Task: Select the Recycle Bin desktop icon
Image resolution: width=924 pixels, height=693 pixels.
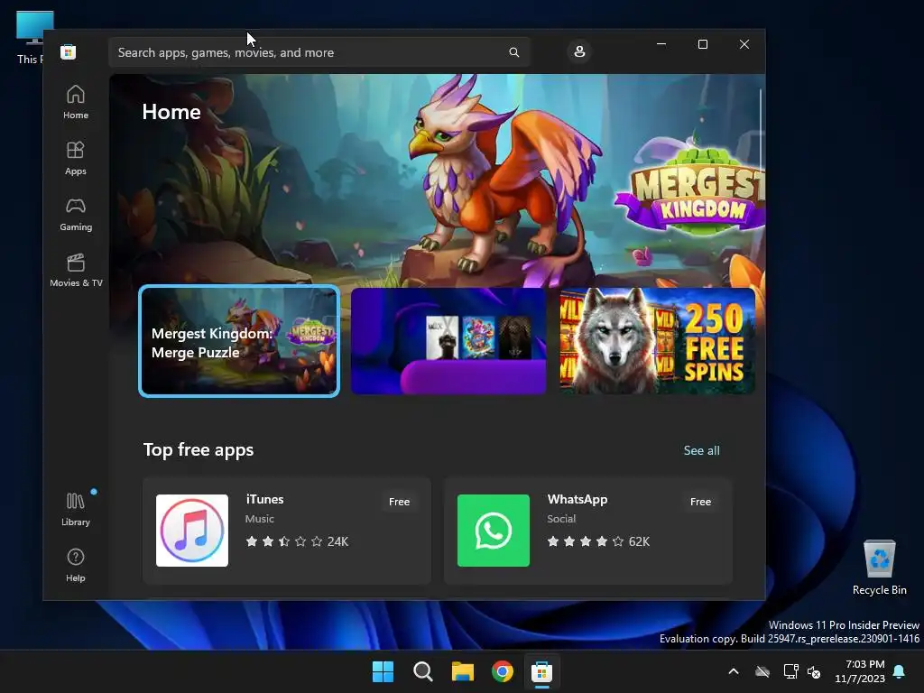Action: click(879, 568)
